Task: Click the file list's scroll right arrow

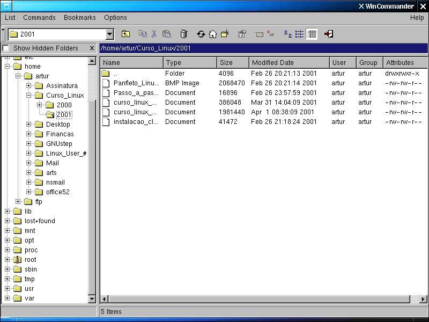Action: click(x=423, y=299)
